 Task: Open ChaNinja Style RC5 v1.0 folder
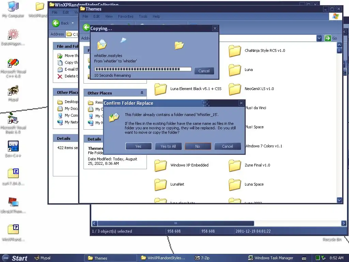click(x=257, y=50)
